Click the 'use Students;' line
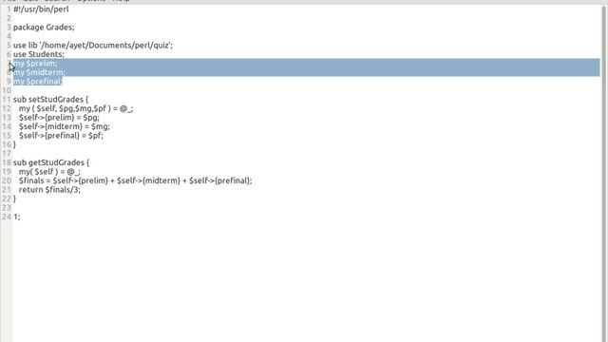Image resolution: width=608 pixels, height=342 pixels. pos(39,54)
